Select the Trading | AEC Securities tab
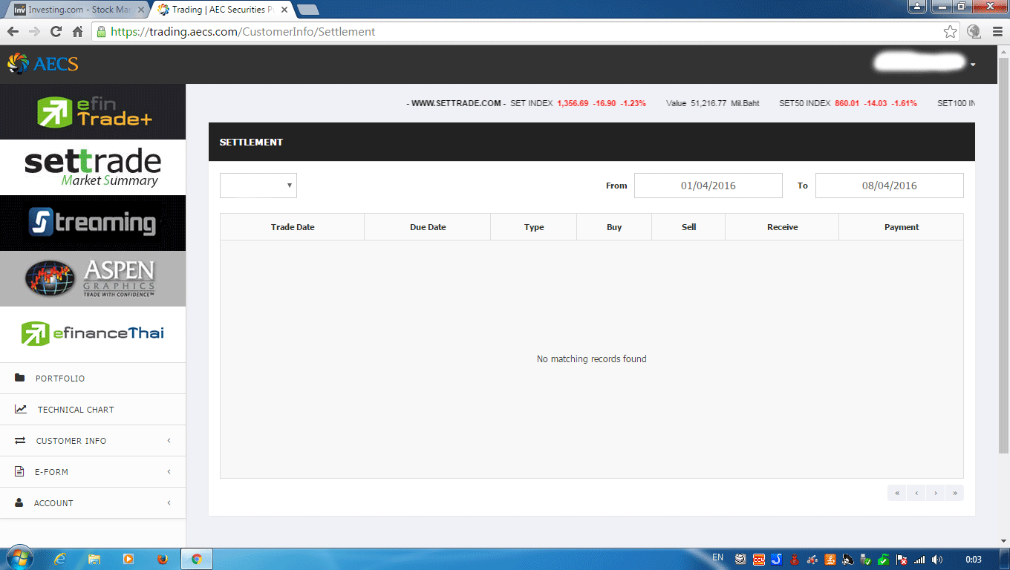This screenshot has height=570, width=1010. 223,10
